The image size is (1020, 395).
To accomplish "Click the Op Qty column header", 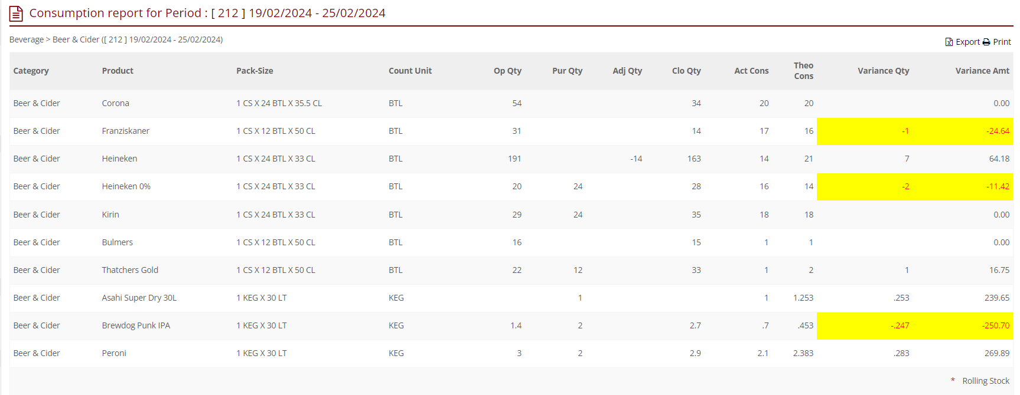I will tap(507, 71).
